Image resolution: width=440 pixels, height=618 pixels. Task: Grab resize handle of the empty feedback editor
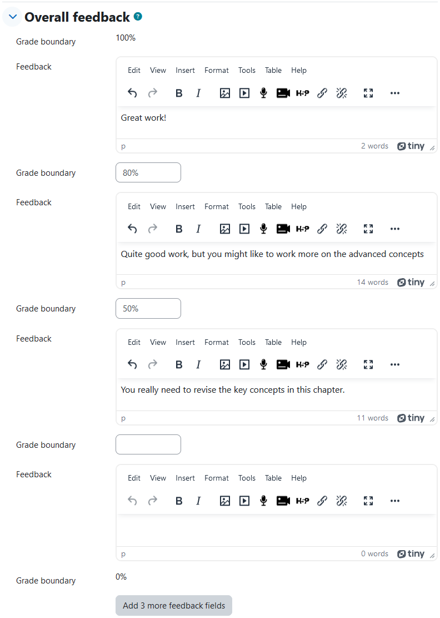coord(432,556)
